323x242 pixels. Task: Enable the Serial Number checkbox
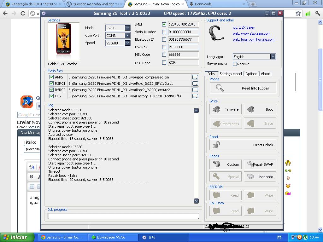(x=164, y=32)
